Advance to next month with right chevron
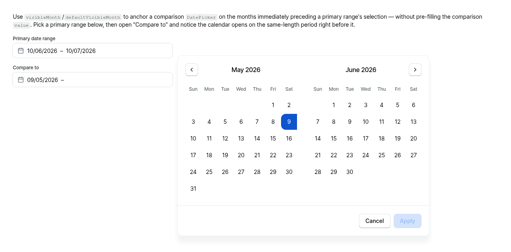This screenshot has width=511, height=252. point(415,70)
